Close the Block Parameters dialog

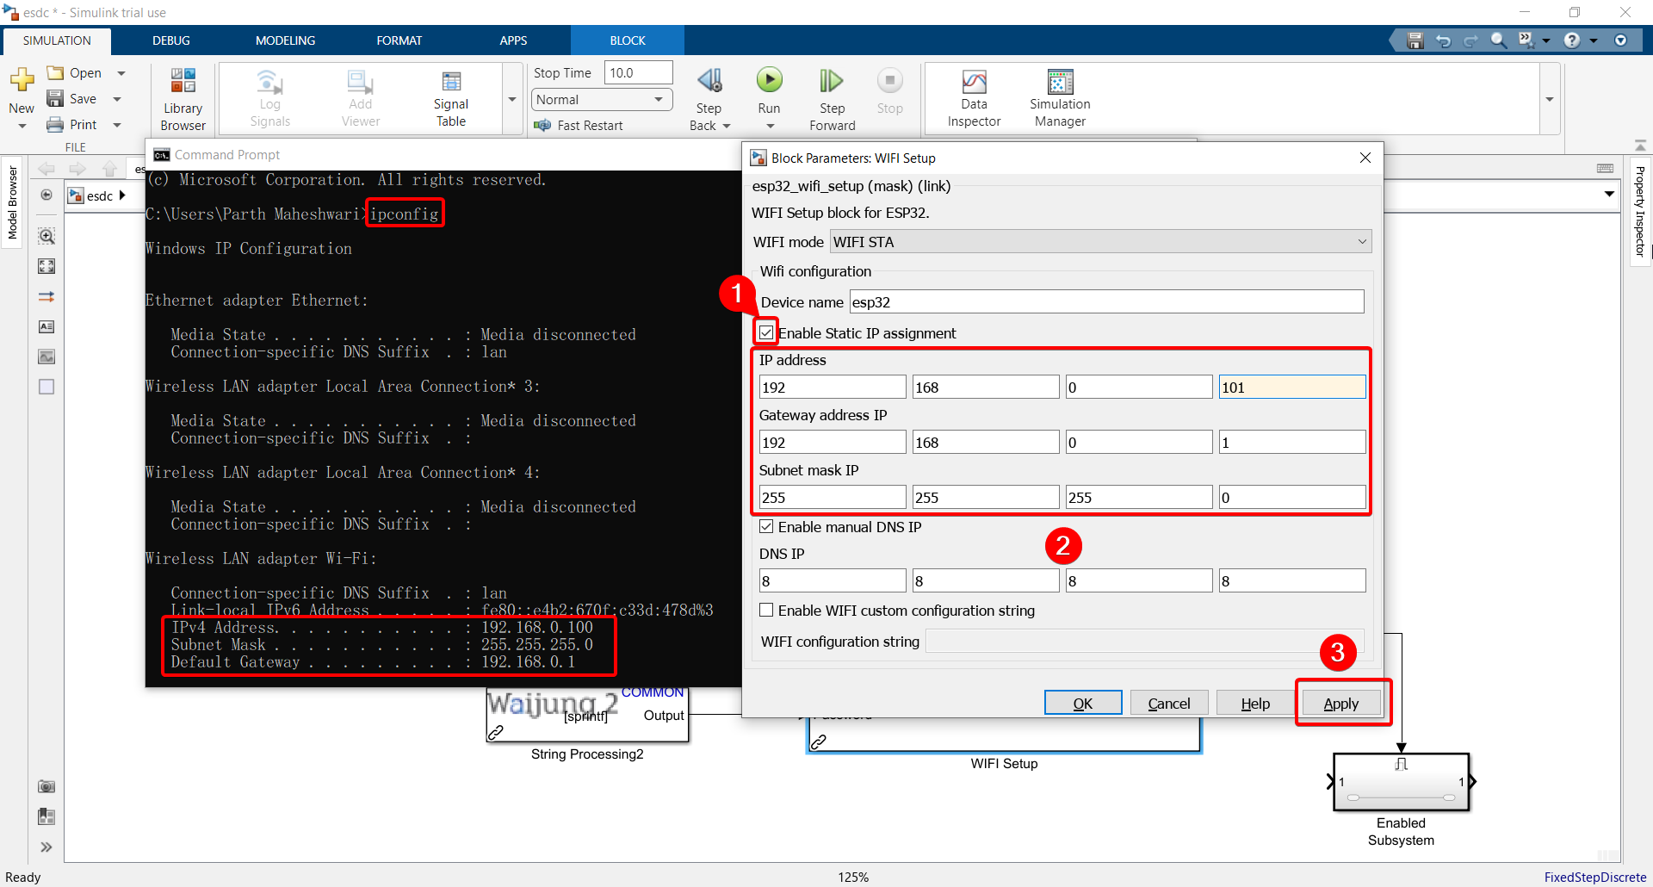coord(1365,158)
